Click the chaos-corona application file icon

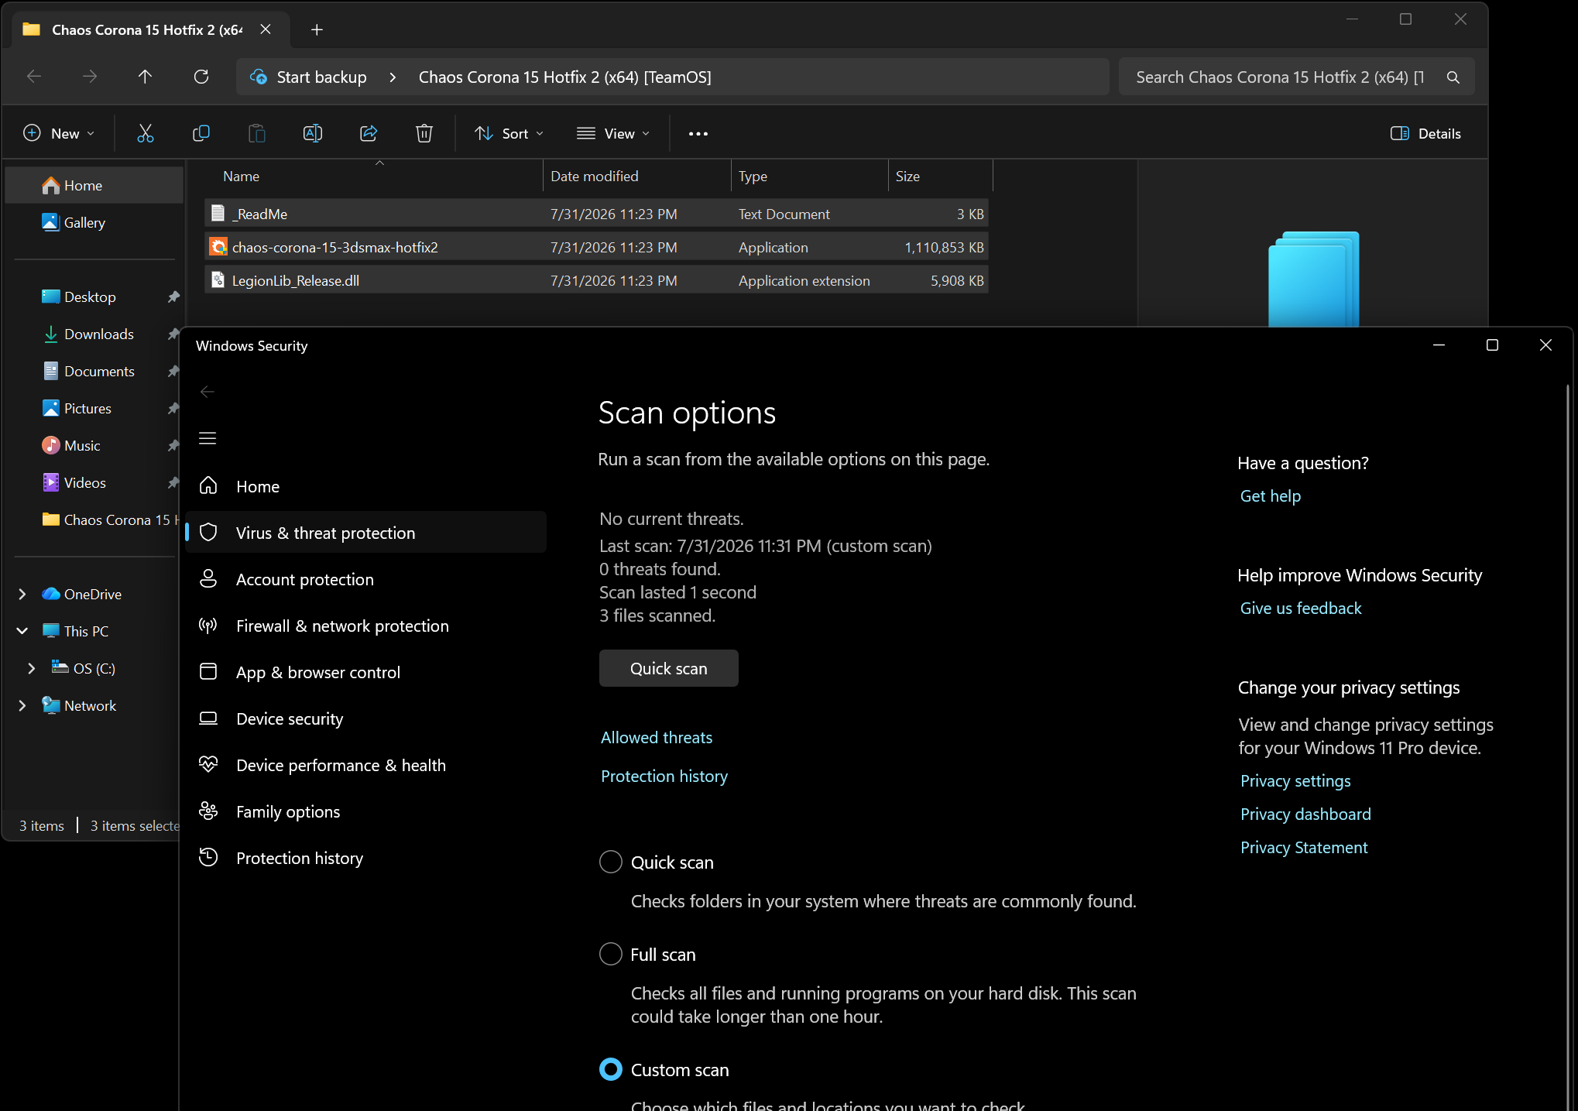(218, 247)
